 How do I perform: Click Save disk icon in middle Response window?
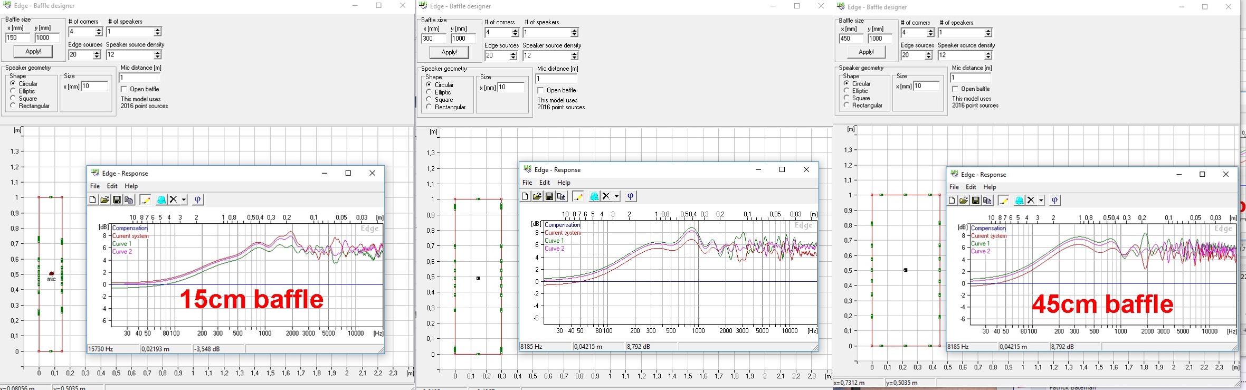(549, 196)
